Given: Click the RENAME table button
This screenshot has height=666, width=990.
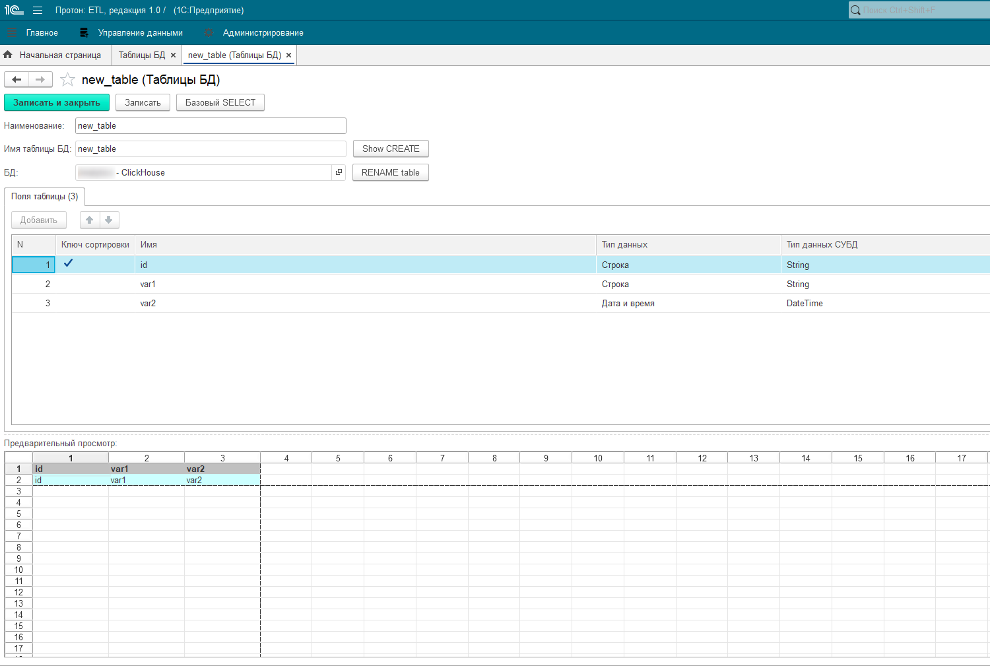Looking at the screenshot, I should click(391, 172).
